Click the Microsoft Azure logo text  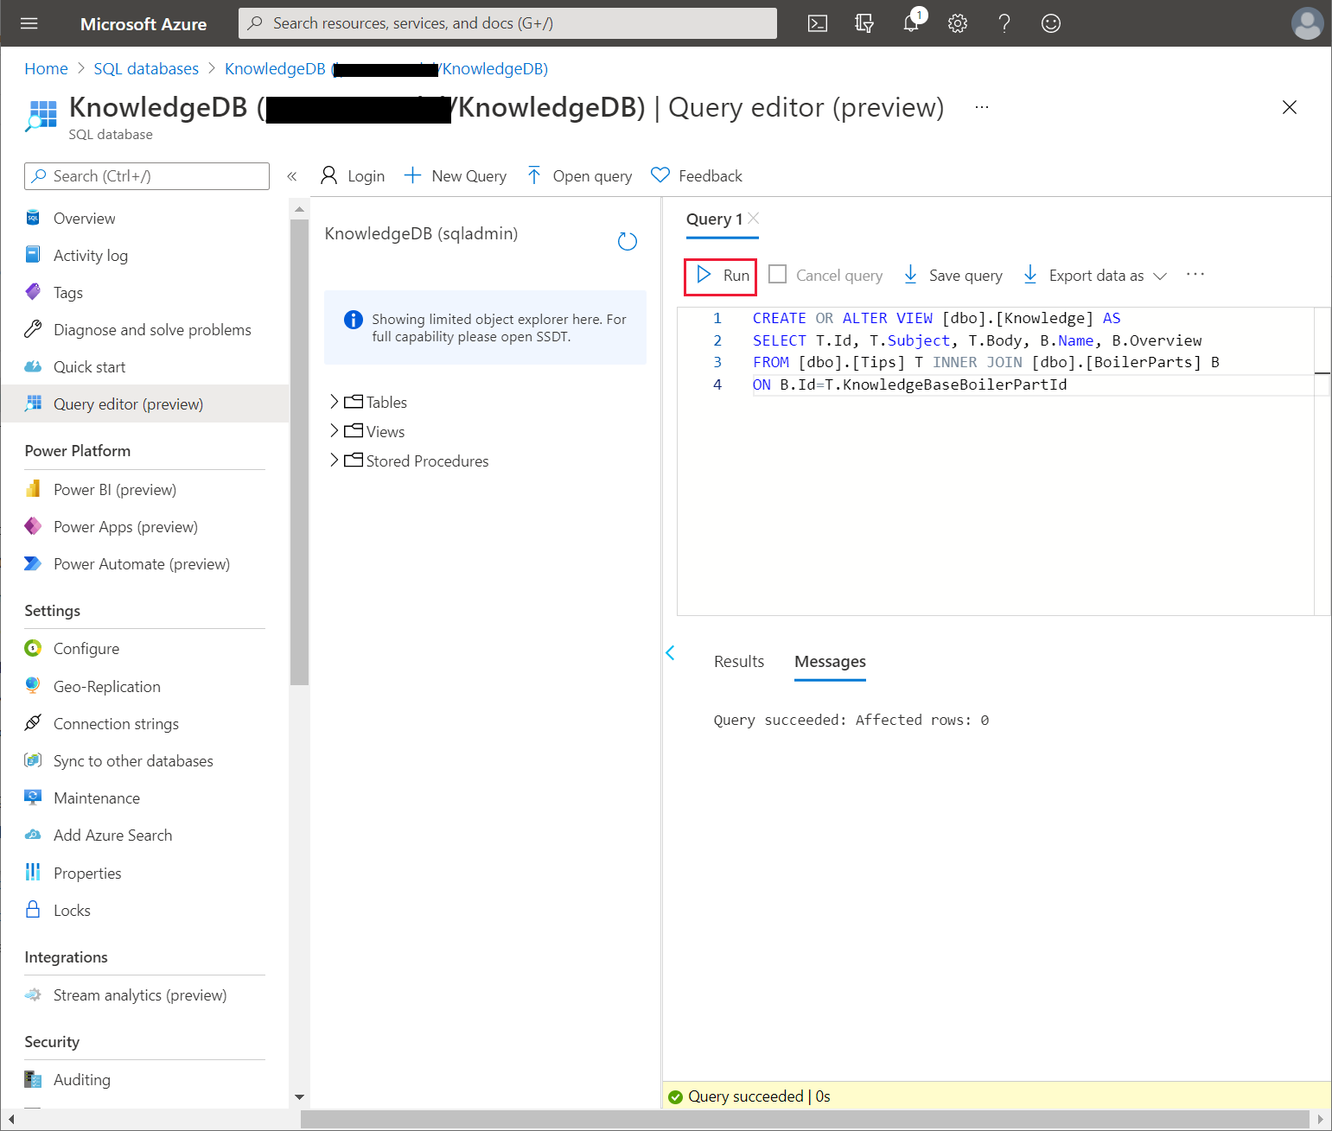pyautogui.click(x=143, y=24)
